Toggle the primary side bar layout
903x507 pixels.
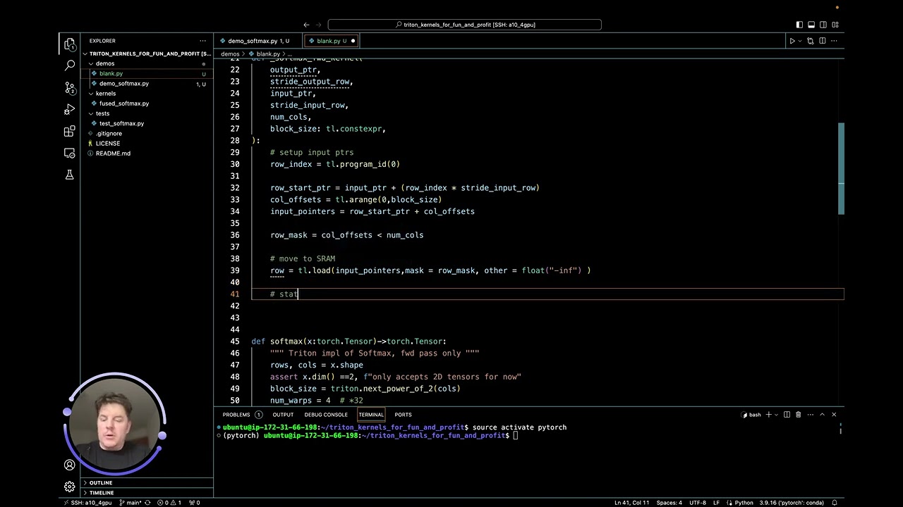click(x=799, y=25)
